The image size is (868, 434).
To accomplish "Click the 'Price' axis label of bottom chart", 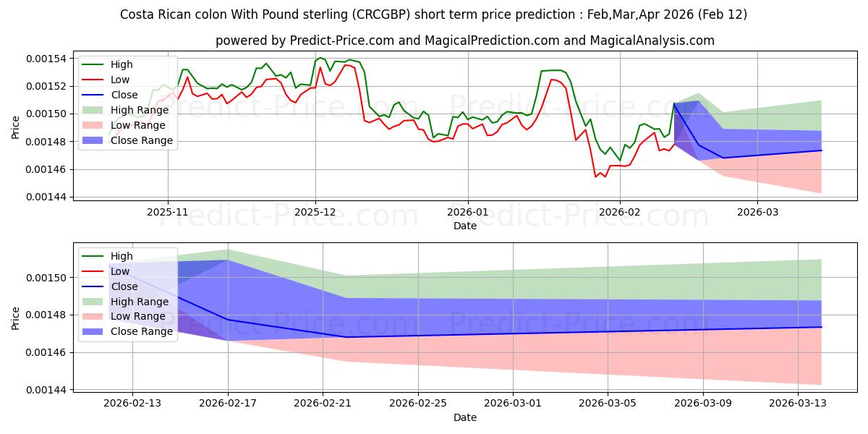I will [x=16, y=318].
